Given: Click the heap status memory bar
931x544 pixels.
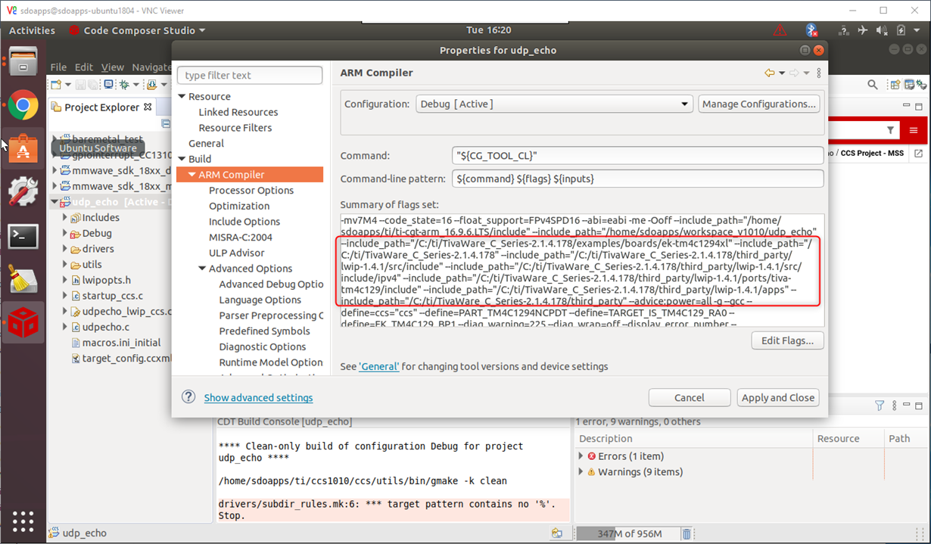Looking at the screenshot, I should (x=627, y=533).
